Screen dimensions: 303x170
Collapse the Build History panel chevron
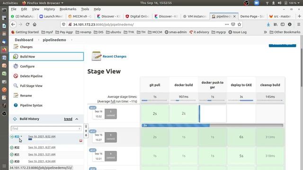tap(77, 119)
